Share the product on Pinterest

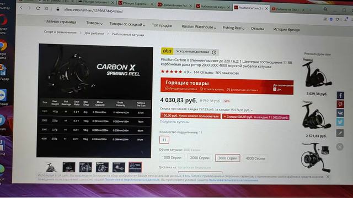(x=340, y=104)
